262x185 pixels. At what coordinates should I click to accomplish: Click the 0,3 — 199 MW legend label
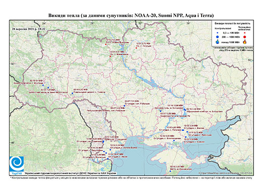click(x=230, y=33)
